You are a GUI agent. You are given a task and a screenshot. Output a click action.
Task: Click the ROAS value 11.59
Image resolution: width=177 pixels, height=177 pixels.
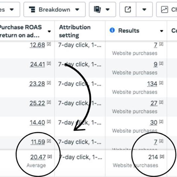[38, 142]
